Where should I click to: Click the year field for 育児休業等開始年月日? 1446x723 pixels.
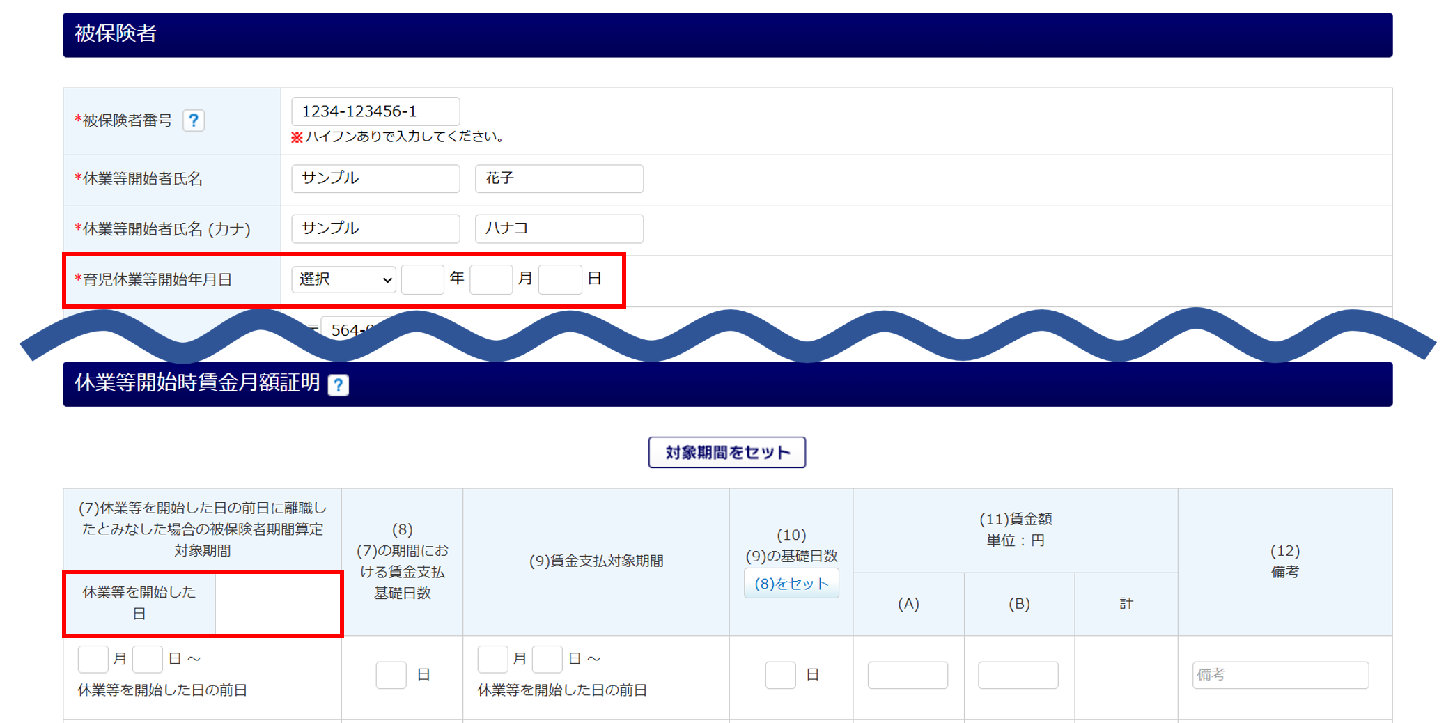click(x=423, y=279)
